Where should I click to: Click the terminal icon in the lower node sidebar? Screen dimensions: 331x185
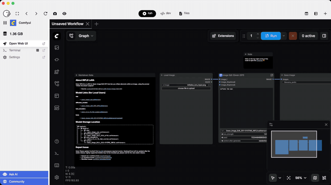tap(56, 153)
